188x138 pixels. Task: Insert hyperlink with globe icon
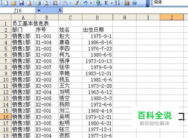tap(99, 3)
